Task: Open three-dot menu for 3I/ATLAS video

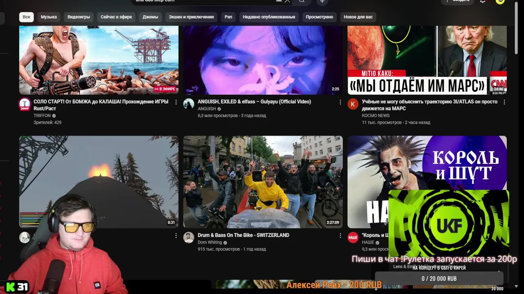Action: [504, 102]
